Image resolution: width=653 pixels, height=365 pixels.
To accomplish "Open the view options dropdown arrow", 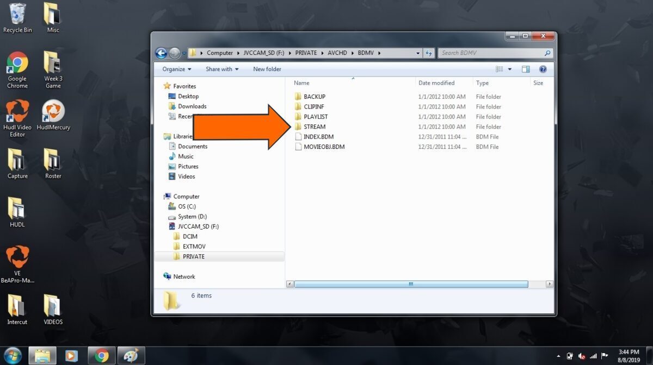I will pyautogui.click(x=510, y=69).
